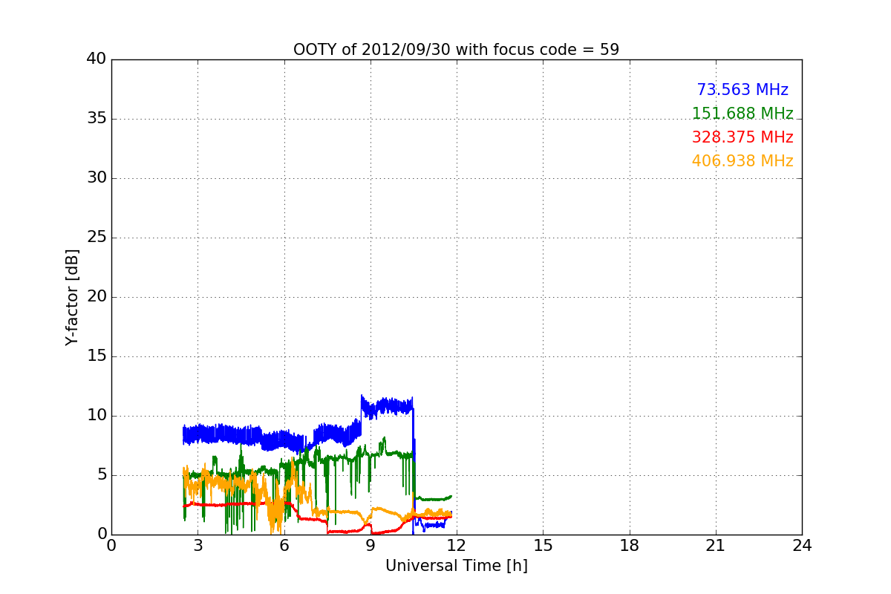This screenshot has height=594, width=891.
Task: Click the y-axis tick label 25
Action: [97, 238]
